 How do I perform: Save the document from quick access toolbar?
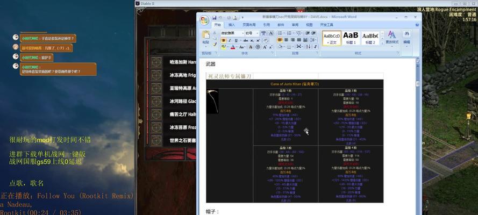214,18
